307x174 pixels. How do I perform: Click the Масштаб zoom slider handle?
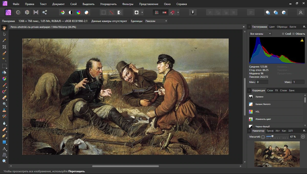tap(272, 136)
